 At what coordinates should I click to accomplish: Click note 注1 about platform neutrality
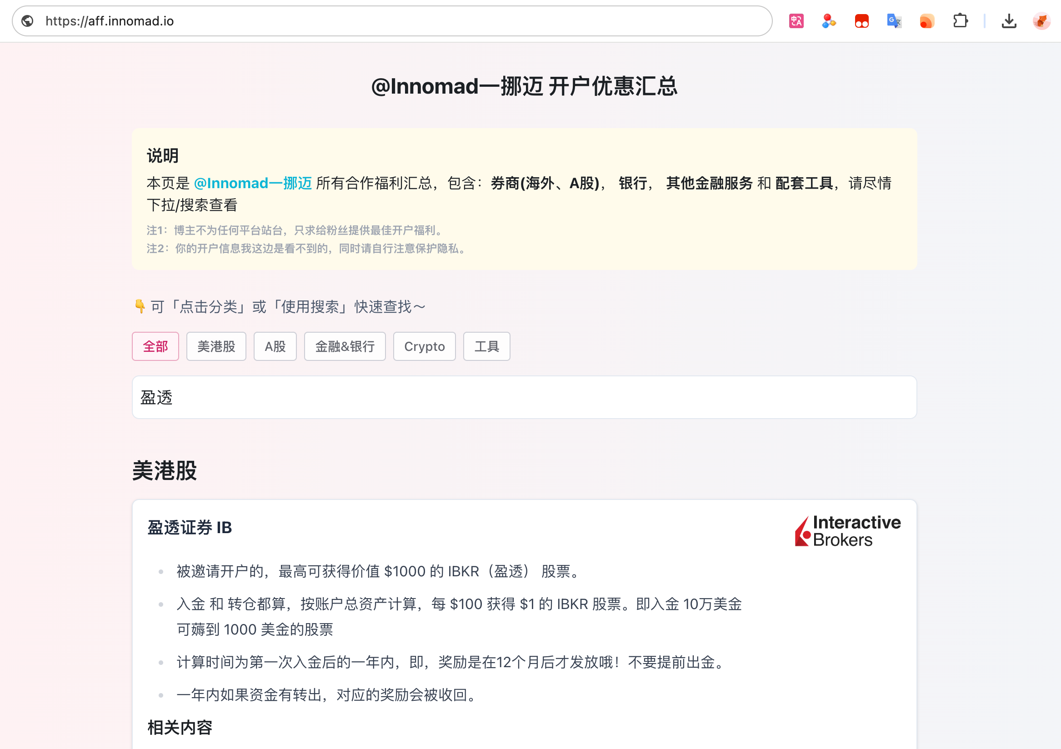point(296,230)
